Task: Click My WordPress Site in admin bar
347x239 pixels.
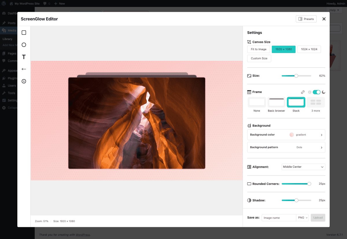Action: click(25, 3)
